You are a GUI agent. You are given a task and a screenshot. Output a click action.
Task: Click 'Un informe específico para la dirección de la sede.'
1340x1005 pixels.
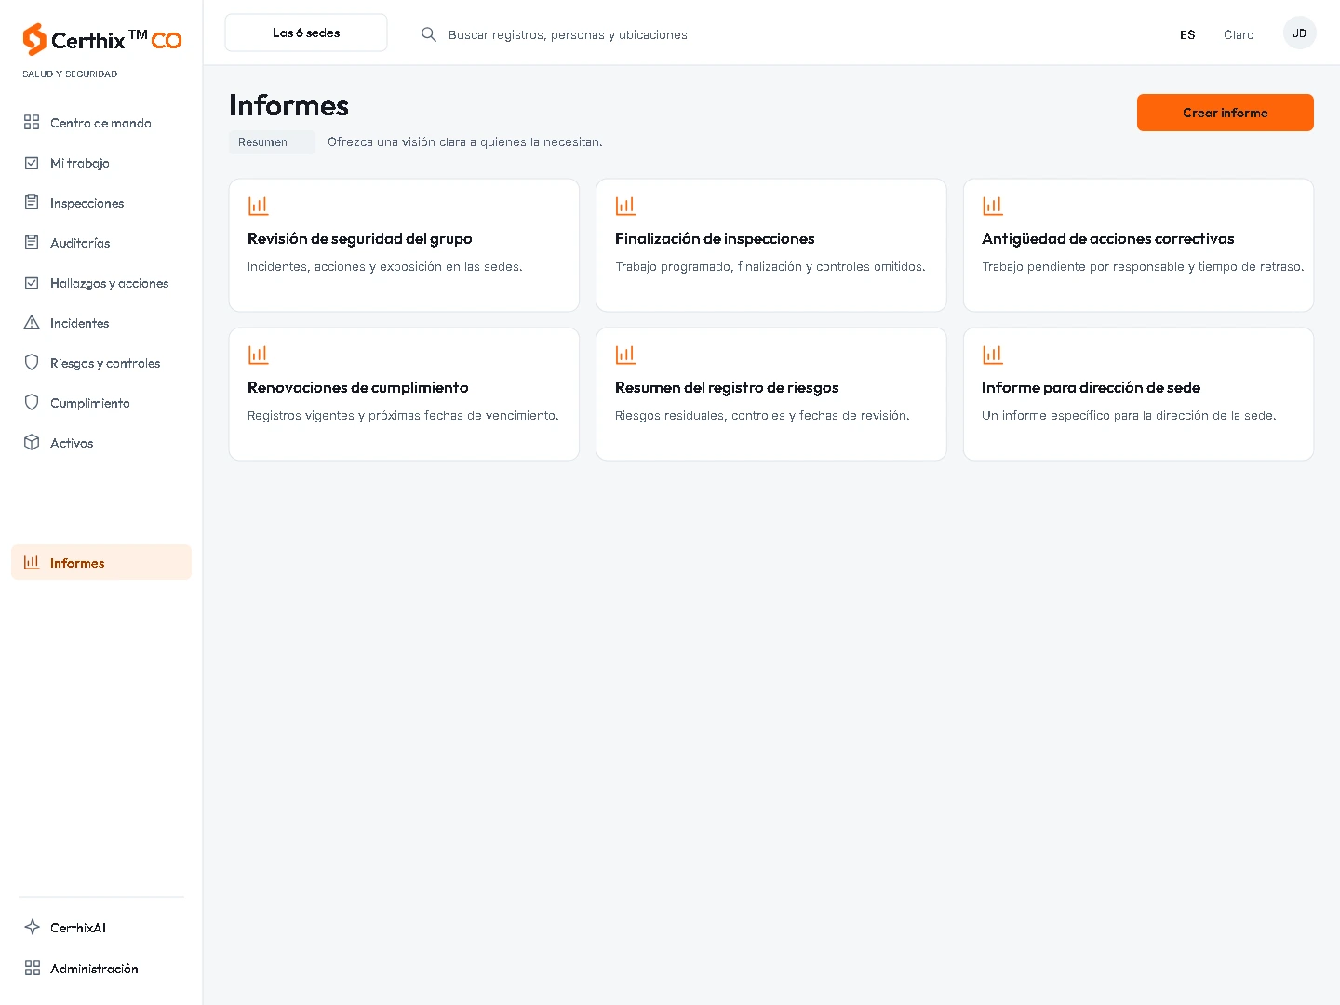1129,416
